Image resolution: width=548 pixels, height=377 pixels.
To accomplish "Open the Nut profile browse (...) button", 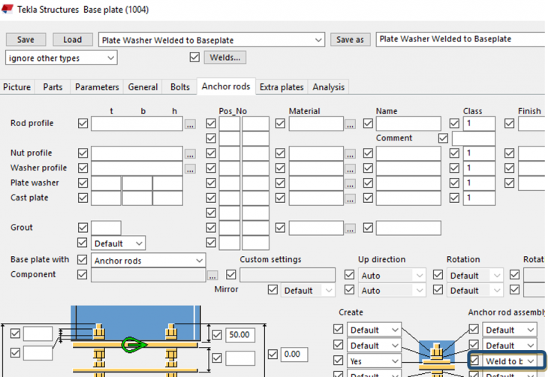I will tap(190, 154).
